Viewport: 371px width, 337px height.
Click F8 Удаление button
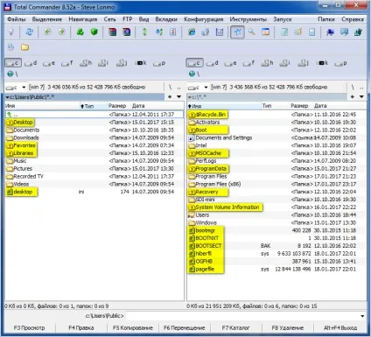coord(288,328)
